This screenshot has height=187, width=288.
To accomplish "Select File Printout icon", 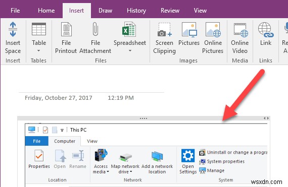I will pos(66,29).
